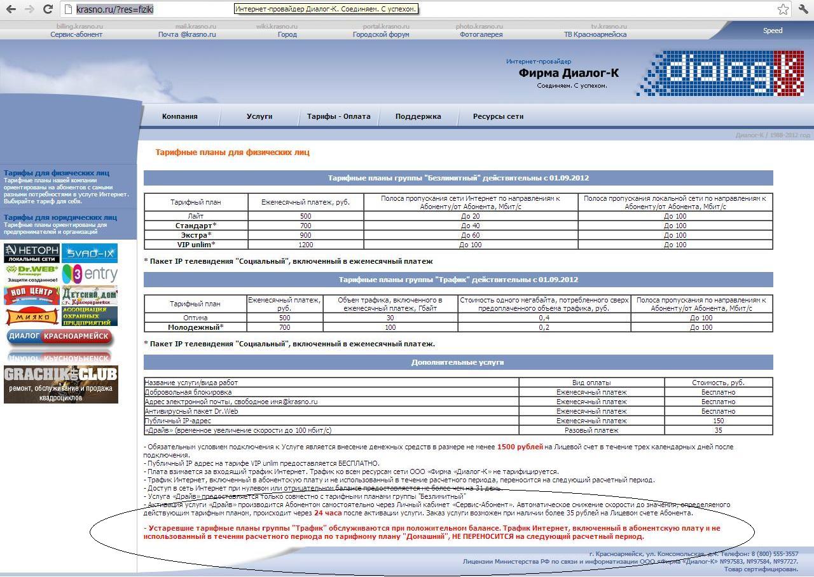The image size is (814, 577).
Task: Click the Лайт tariff plan cell
Action: click(x=196, y=216)
